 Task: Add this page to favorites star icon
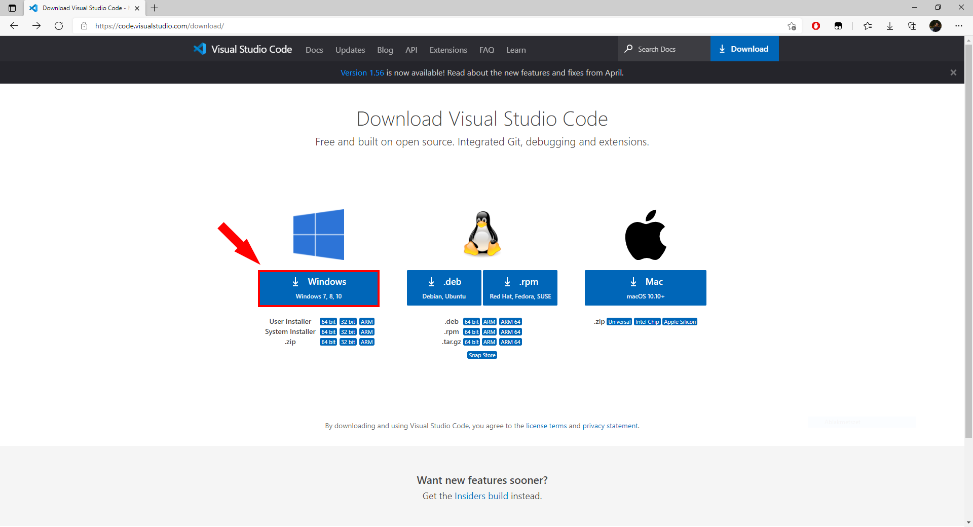(792, 26)
